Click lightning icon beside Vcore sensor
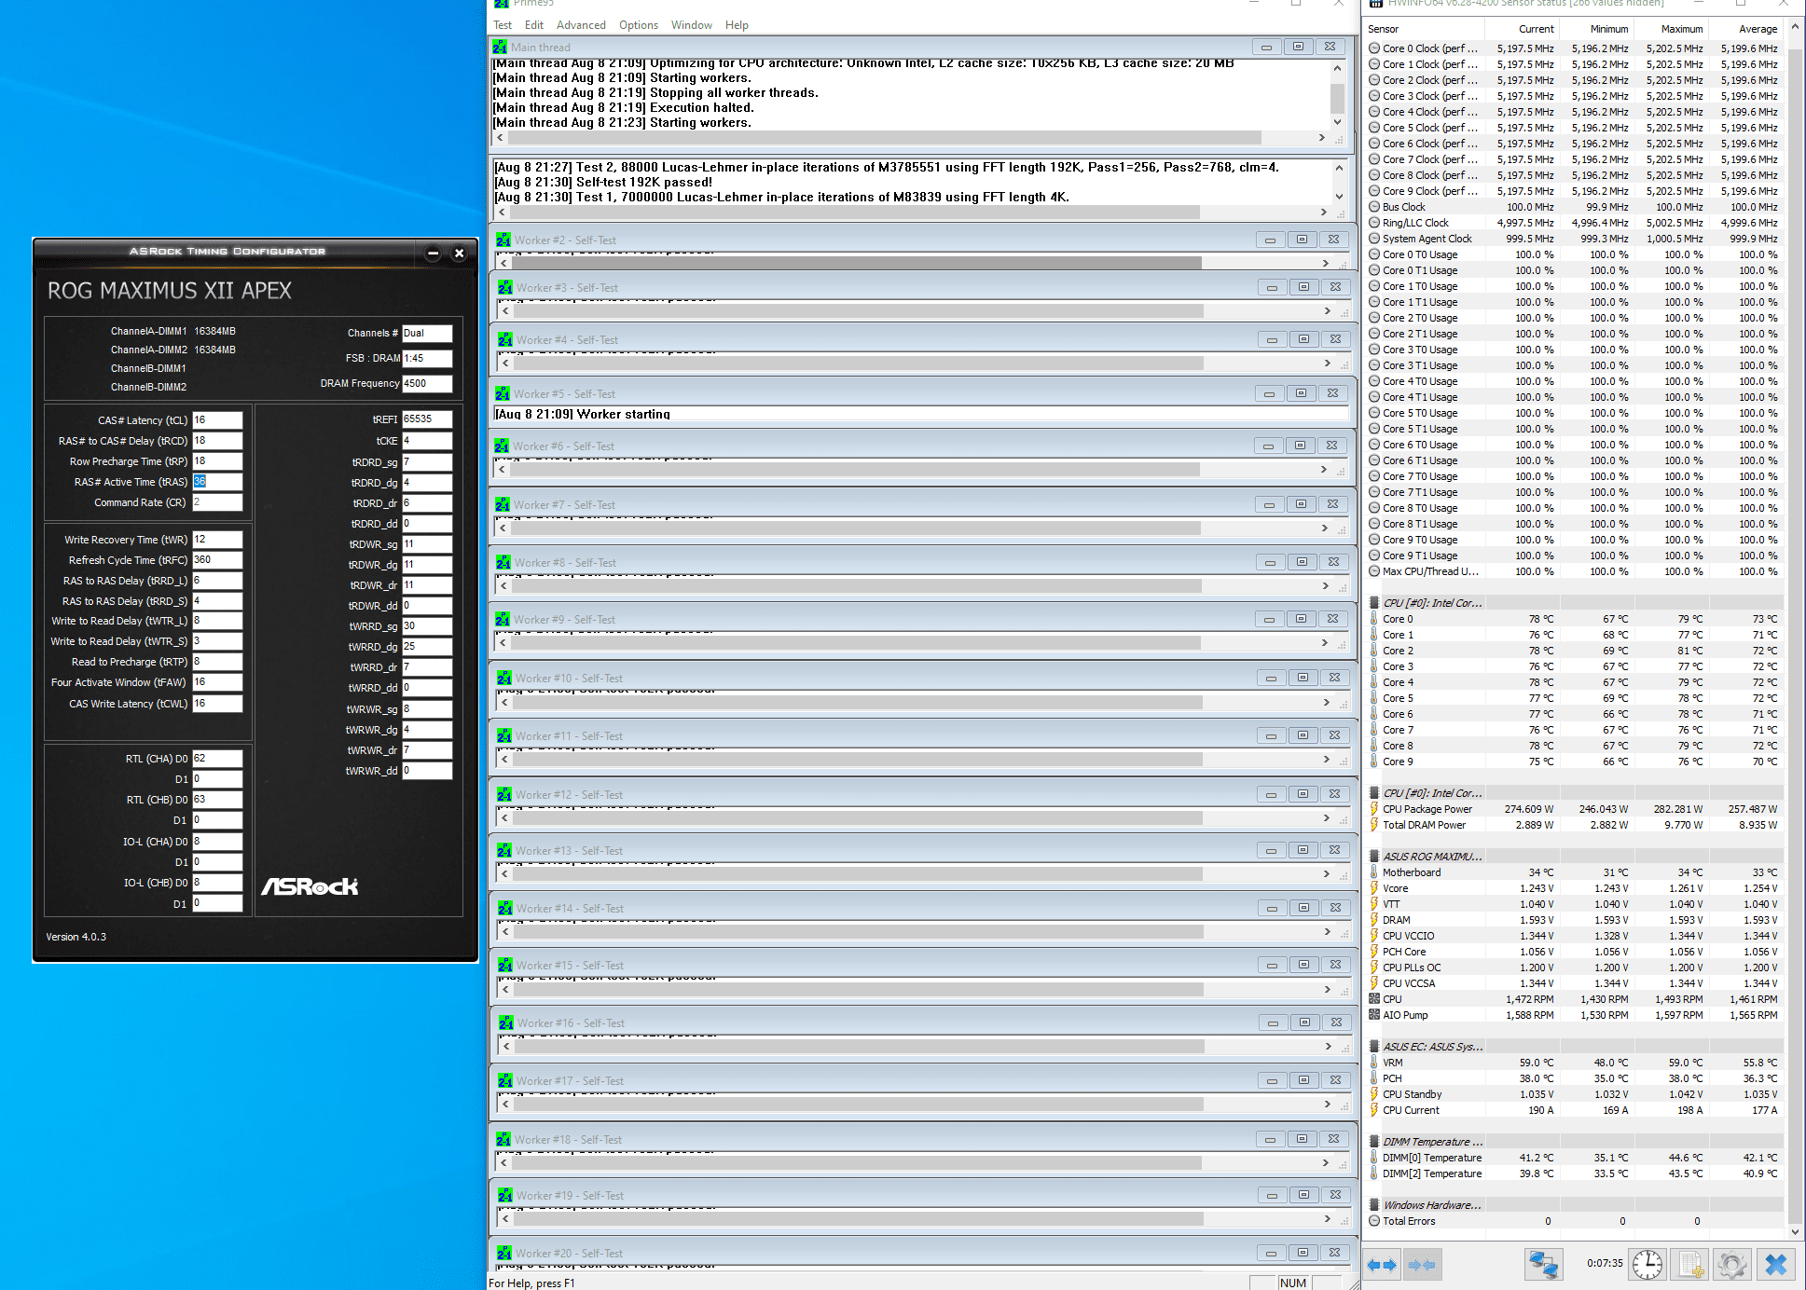Image resolution: width=1806 pixels, height=1290 pixels. [1374, 888]
